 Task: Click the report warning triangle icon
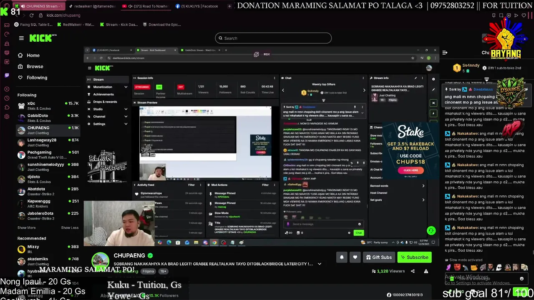click(426, 271)
